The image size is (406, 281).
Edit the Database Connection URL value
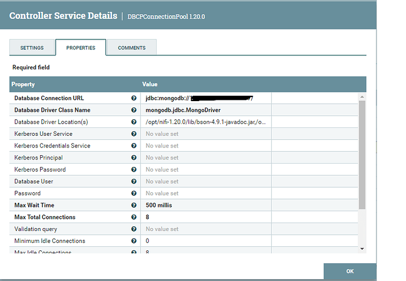(205, 98)
